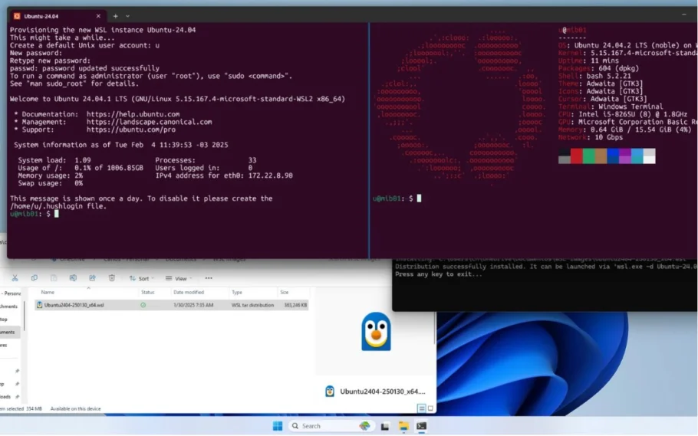Sort files by the Type column header

point(237,292)
